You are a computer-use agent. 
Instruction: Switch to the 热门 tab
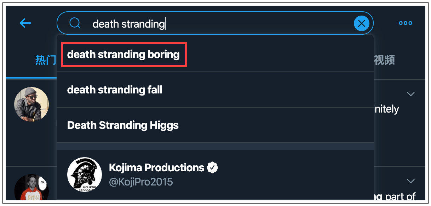[45, 60]
